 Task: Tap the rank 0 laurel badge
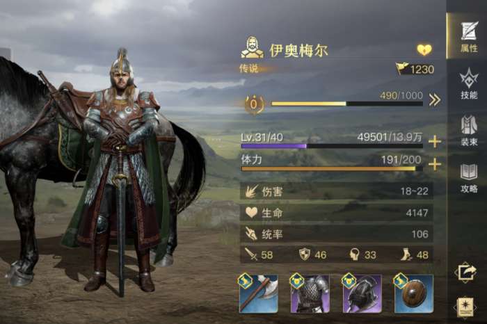click(x=254, y=104)
